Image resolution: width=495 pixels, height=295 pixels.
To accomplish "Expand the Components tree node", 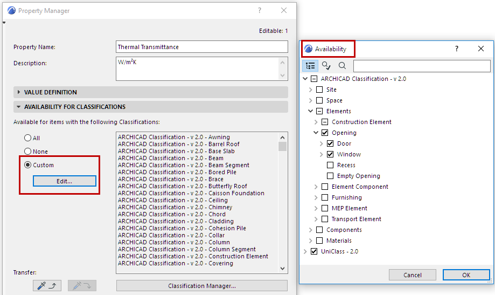I will point(311,230).
